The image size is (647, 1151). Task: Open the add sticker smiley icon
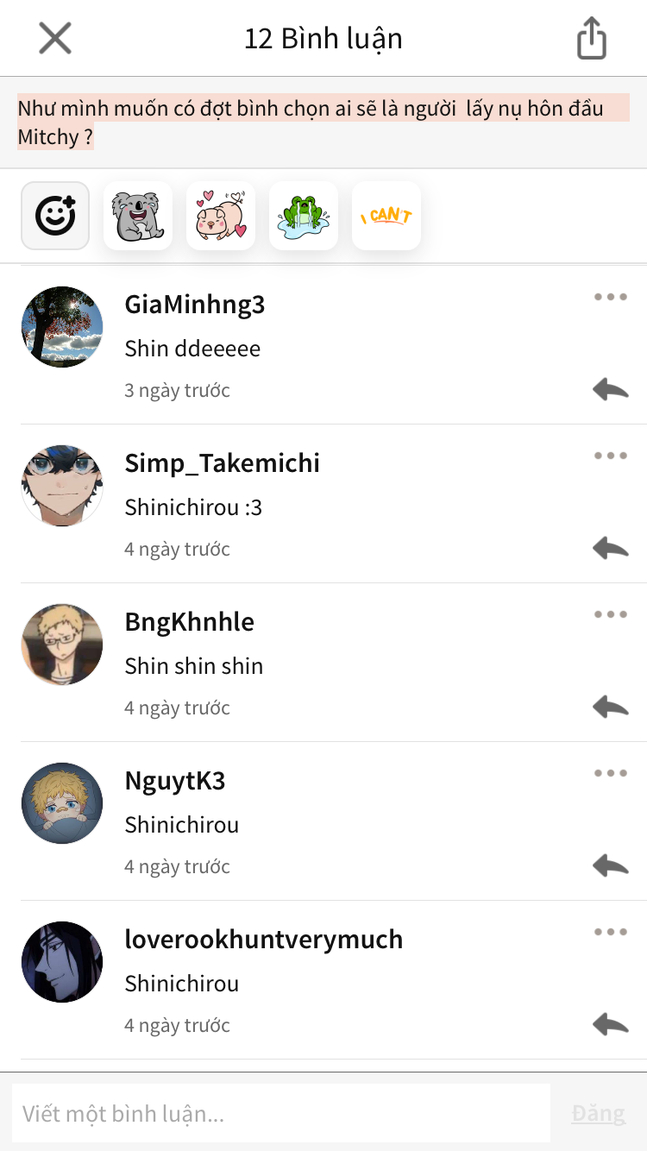click(x=55, y=216)
